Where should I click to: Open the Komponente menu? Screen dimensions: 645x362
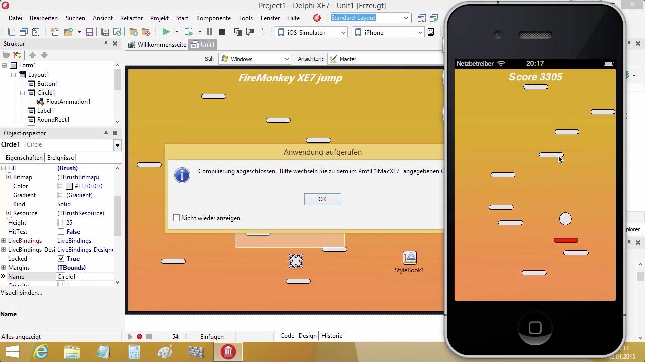[213, 18]
